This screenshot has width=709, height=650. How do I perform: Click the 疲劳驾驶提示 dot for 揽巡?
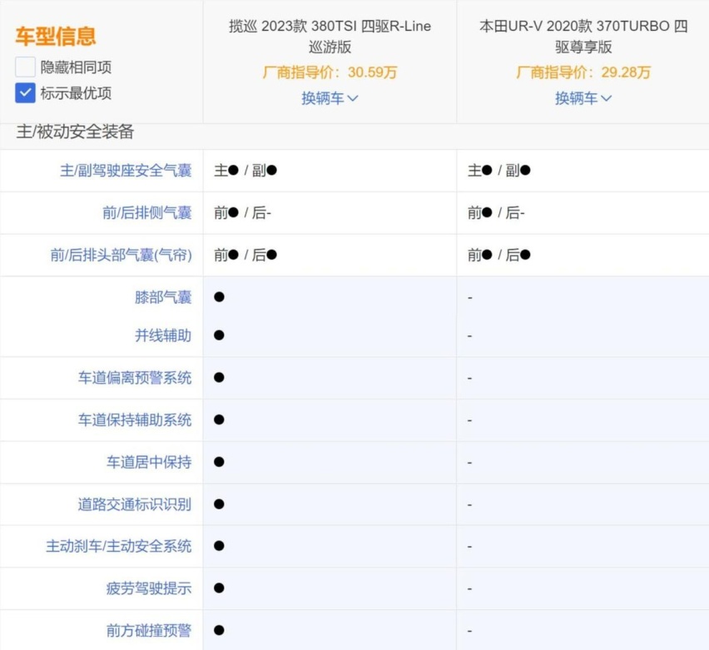point(220,588)
